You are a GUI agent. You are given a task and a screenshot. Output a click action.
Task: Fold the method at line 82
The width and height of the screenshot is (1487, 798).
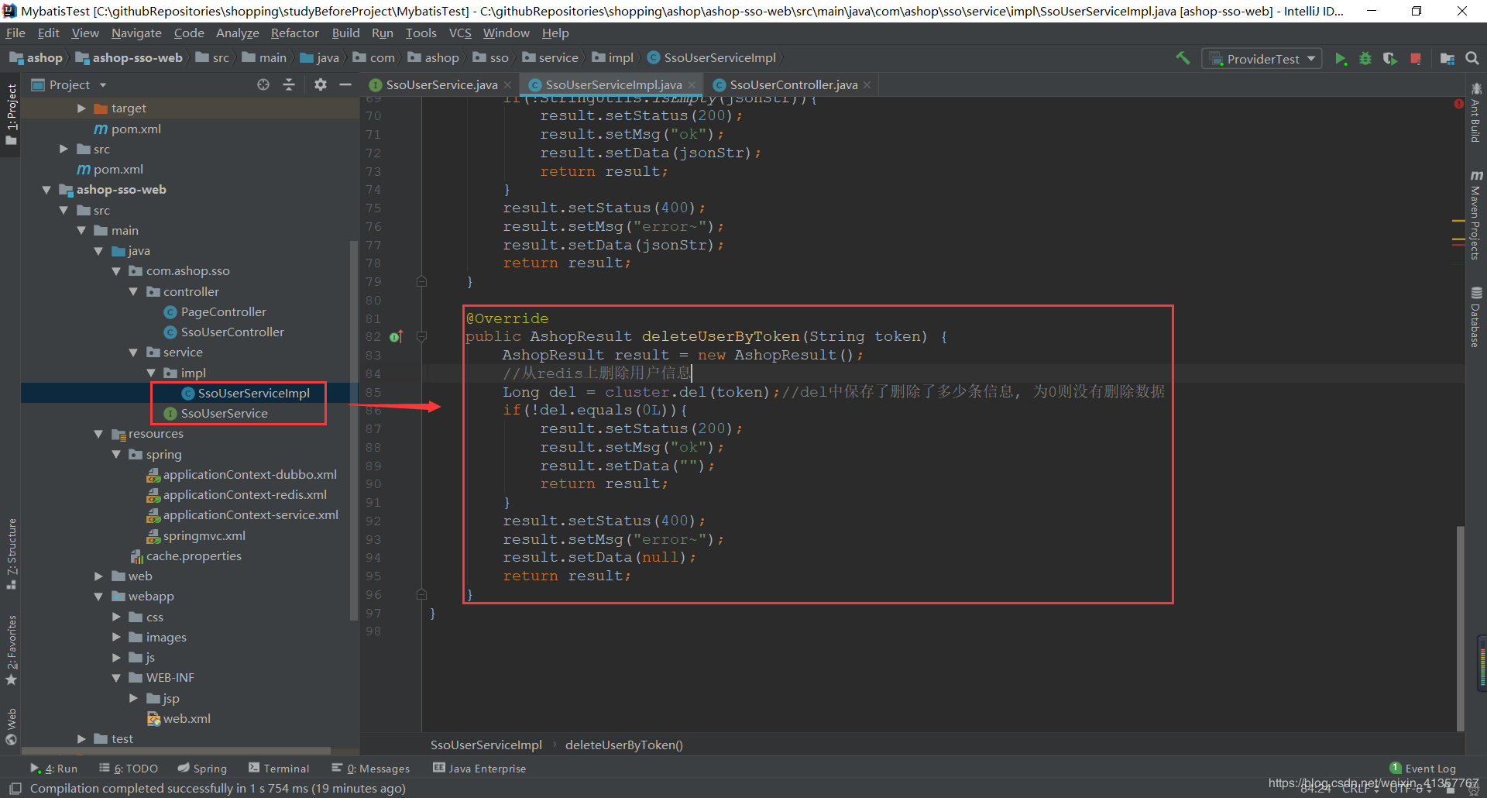click(421, 337)
